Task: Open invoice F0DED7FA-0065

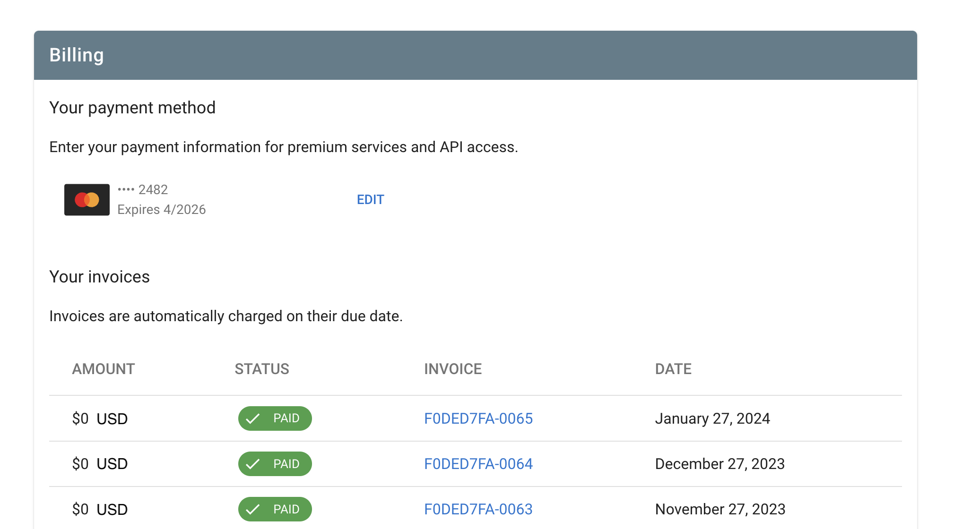Action: (478, 418)
